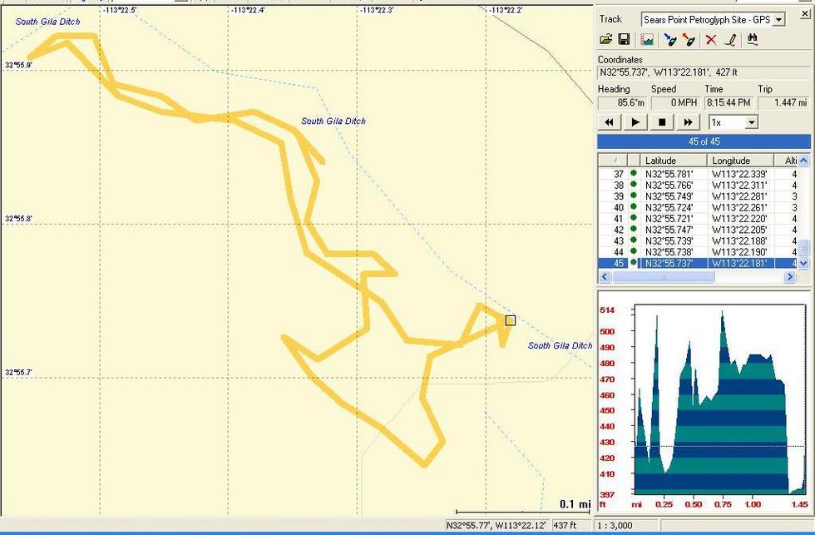Click the 437 ft elevation in status bar
The width and height of the screenshot is (815, 535).
pos(565,526)
